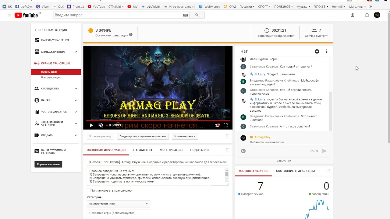The height and width of the screenshot is (219, 390).
Task: Open Прямые трансляции section
Action: click(x=56, y=63)
